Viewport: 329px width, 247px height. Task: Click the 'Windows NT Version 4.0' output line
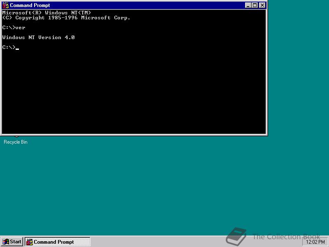[39, 37]
